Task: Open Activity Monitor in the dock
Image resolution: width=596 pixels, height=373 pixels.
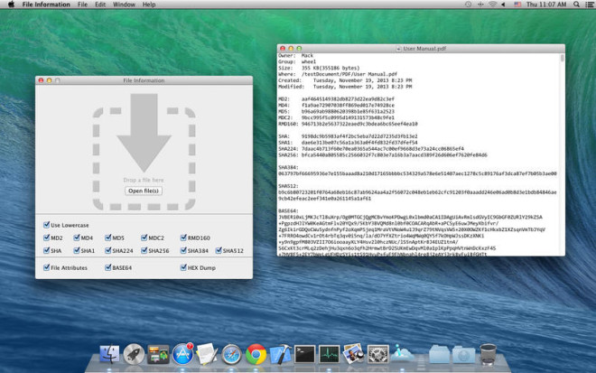Action: [328, 355]
